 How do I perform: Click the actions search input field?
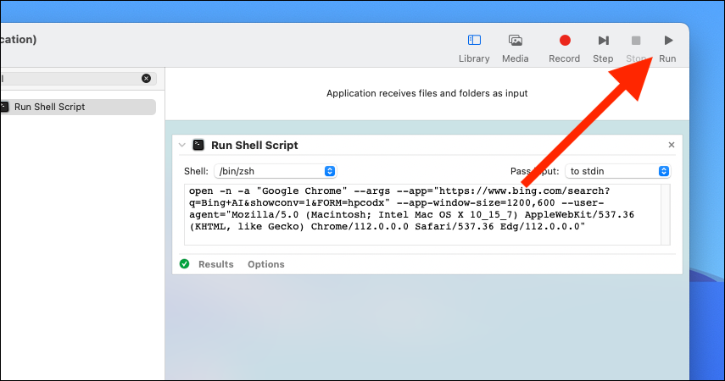[70, 79]
